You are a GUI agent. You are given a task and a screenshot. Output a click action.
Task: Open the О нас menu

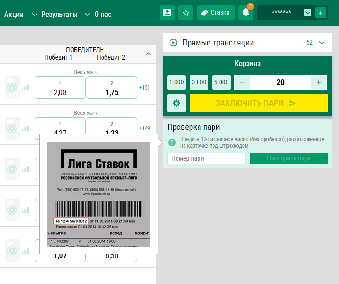tap(103, 14)
